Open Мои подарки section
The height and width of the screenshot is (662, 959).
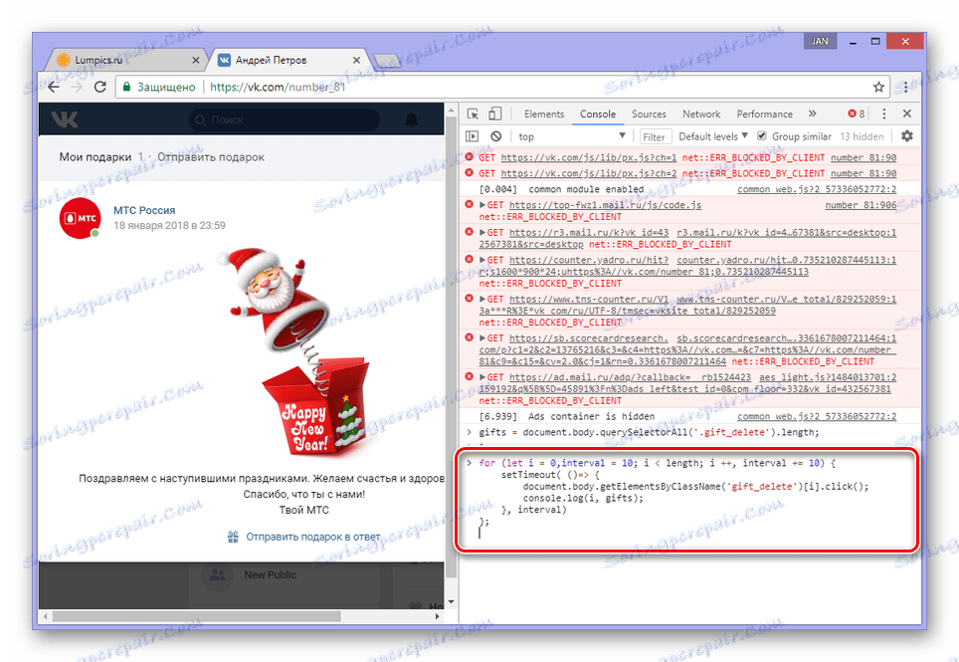(x=96, y=156)
